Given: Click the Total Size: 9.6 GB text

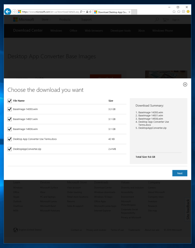Looking at the screenshot, I should pyautogui.click(x=145, y=157).
